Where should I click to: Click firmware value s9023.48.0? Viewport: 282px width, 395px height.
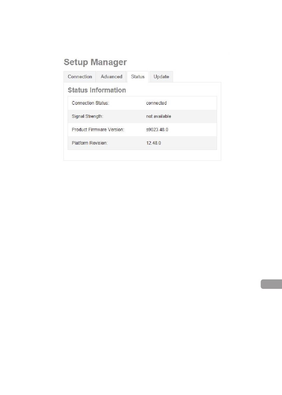pyautogui.click(x=157, y=130)
